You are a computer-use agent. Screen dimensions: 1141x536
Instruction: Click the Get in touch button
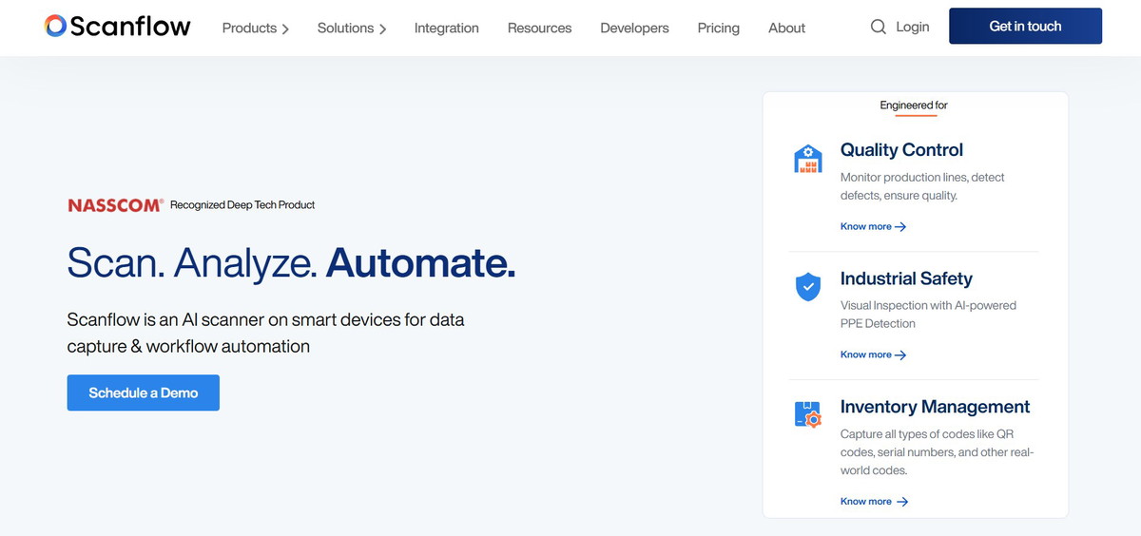[x=1025, y=26]
